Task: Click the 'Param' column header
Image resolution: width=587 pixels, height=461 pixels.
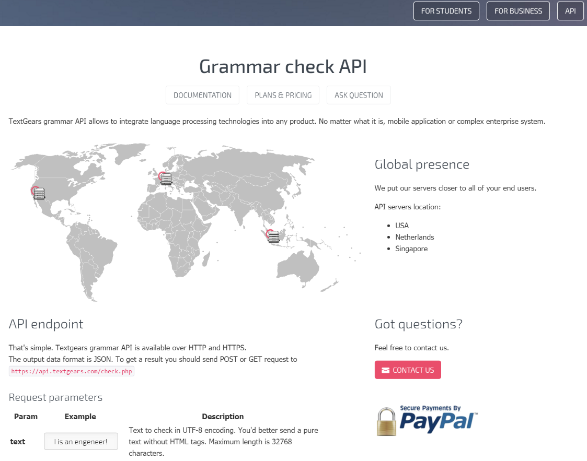Action: 26,417
